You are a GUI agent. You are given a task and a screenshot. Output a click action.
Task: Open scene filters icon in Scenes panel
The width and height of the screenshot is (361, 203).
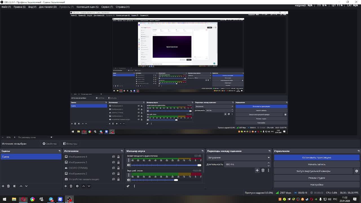[15, 186]
